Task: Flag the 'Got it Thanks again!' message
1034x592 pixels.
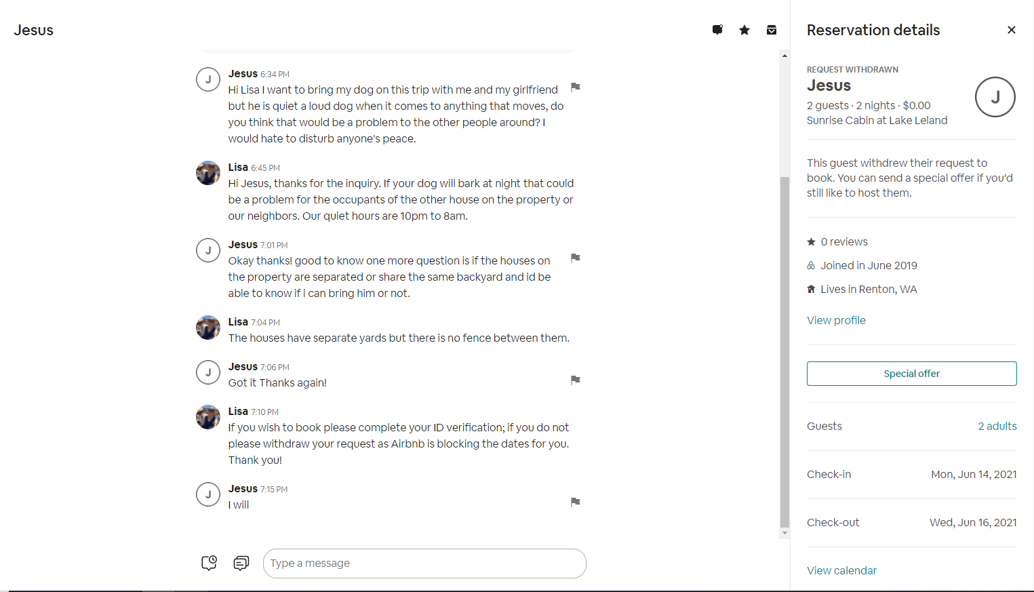Action: (576, 380)
